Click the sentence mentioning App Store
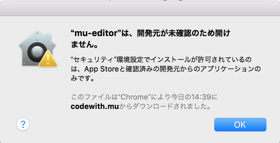The width and height of the screenshot is (280, 143). [166, 69]
